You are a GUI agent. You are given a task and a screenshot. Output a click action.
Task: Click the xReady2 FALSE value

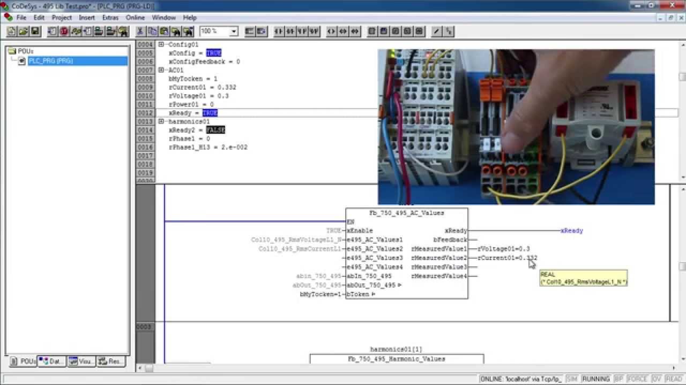point(215,130)
